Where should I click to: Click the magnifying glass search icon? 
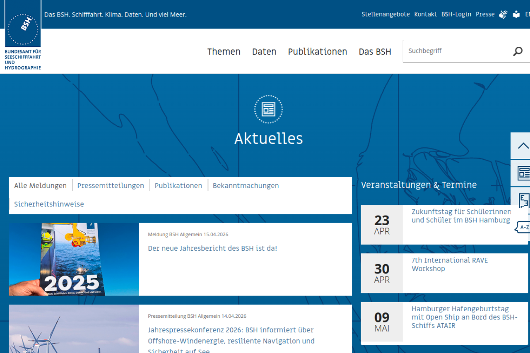click(x=518, y=51)
